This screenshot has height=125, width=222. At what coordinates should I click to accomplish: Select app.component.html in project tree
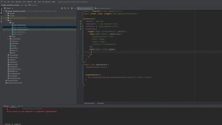coord(20,27)
